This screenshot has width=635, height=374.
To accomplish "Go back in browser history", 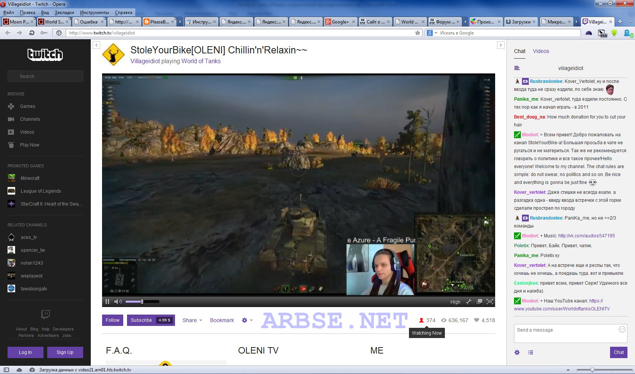I will 8,33.
